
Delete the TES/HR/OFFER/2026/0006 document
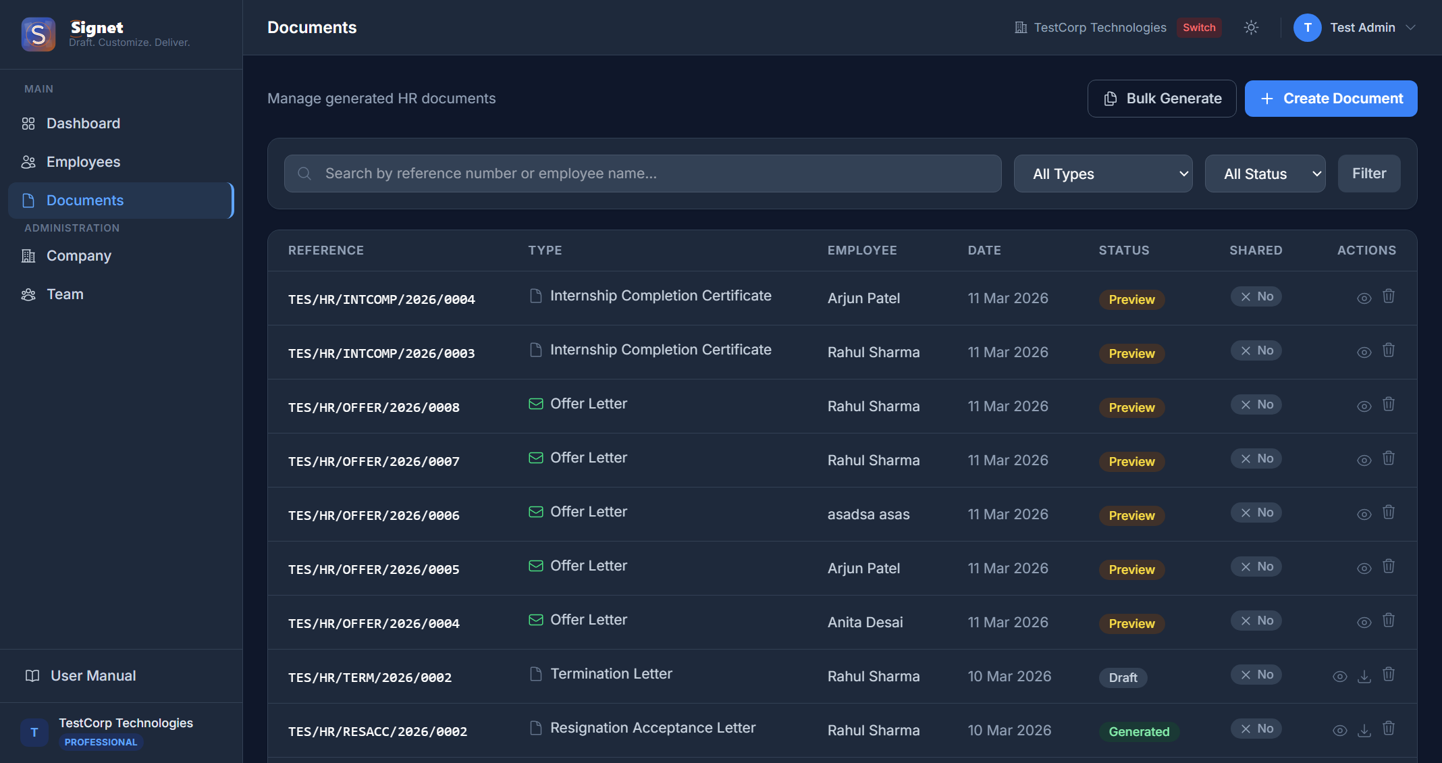pyautogui.click(x=1389, y=512)
